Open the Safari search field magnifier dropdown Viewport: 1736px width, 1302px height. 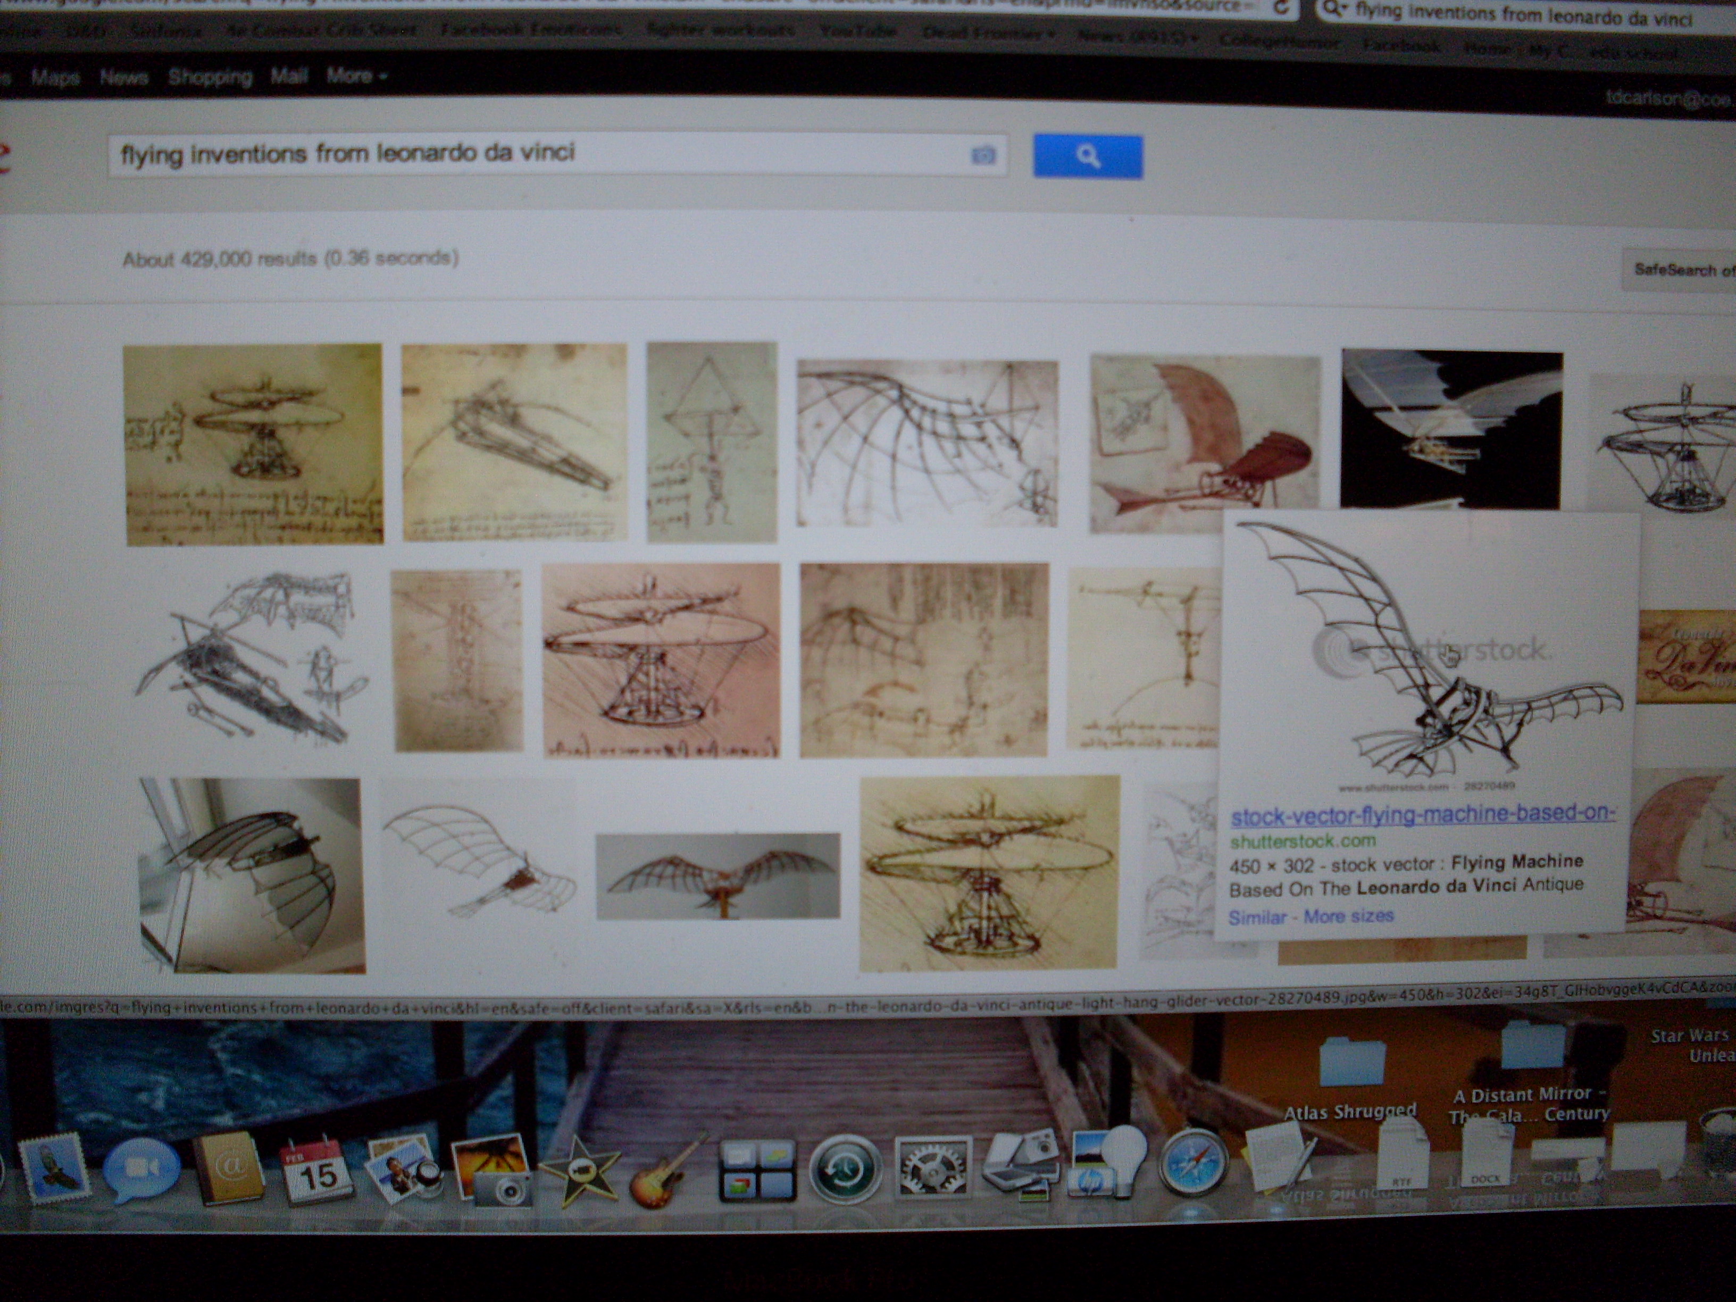pyautogui.click(x=1333, y=10)
